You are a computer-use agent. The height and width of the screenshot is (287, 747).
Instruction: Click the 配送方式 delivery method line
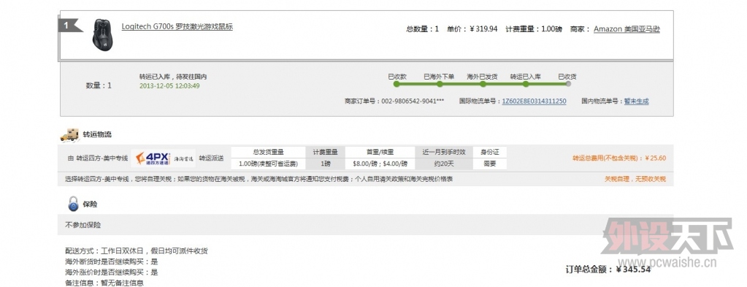(x=137, y=250)
